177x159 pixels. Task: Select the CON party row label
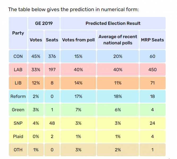18,56
